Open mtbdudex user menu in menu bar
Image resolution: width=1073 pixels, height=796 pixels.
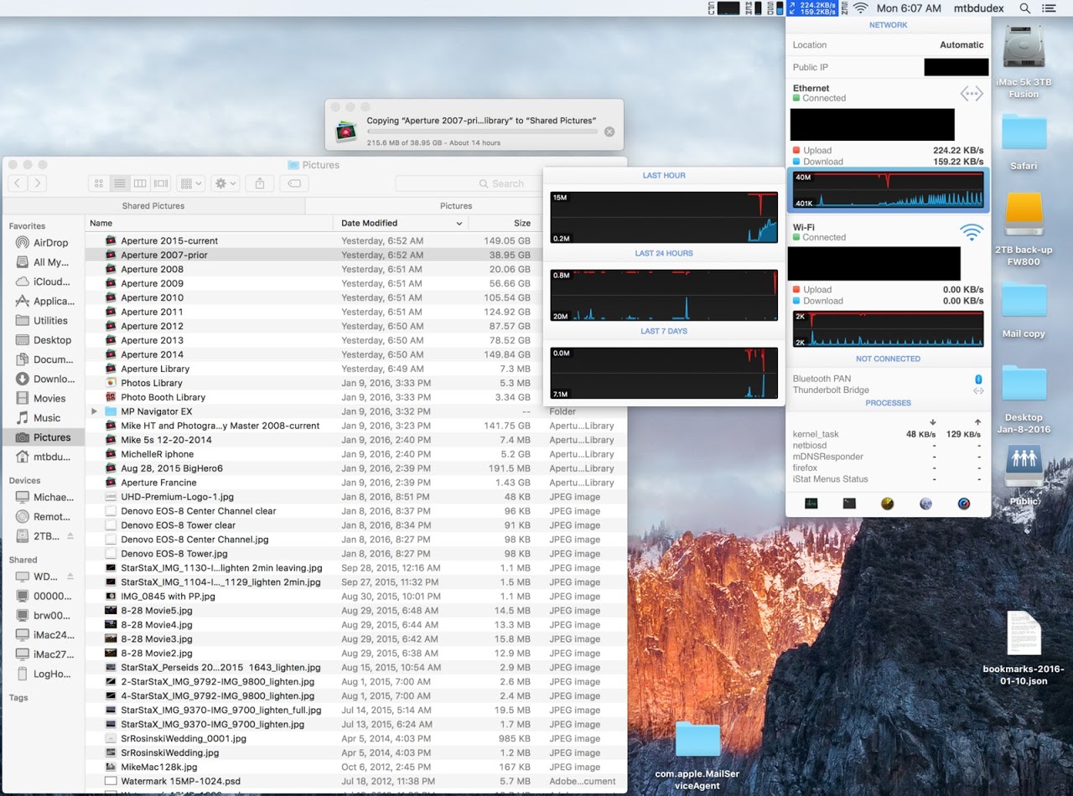[x=977, y=8]
